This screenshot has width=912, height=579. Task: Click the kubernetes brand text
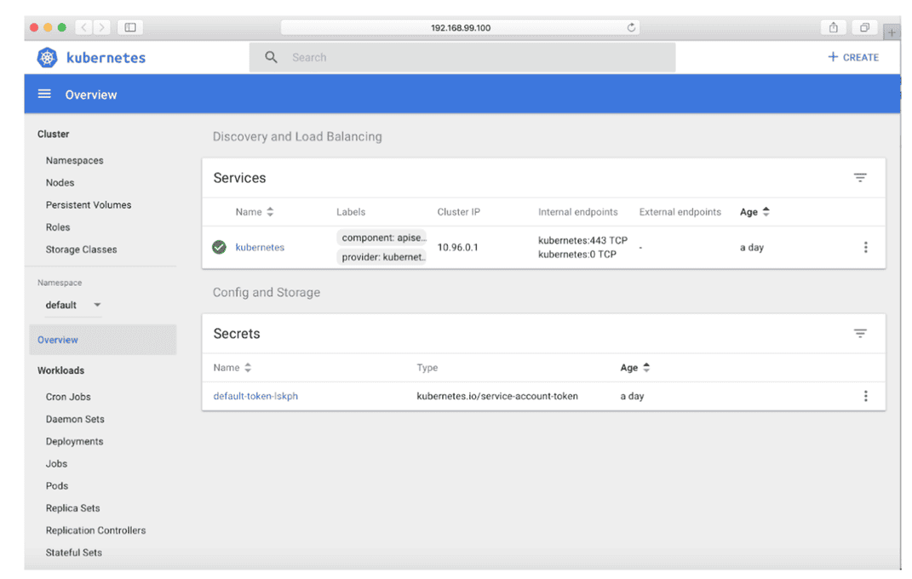106,58
